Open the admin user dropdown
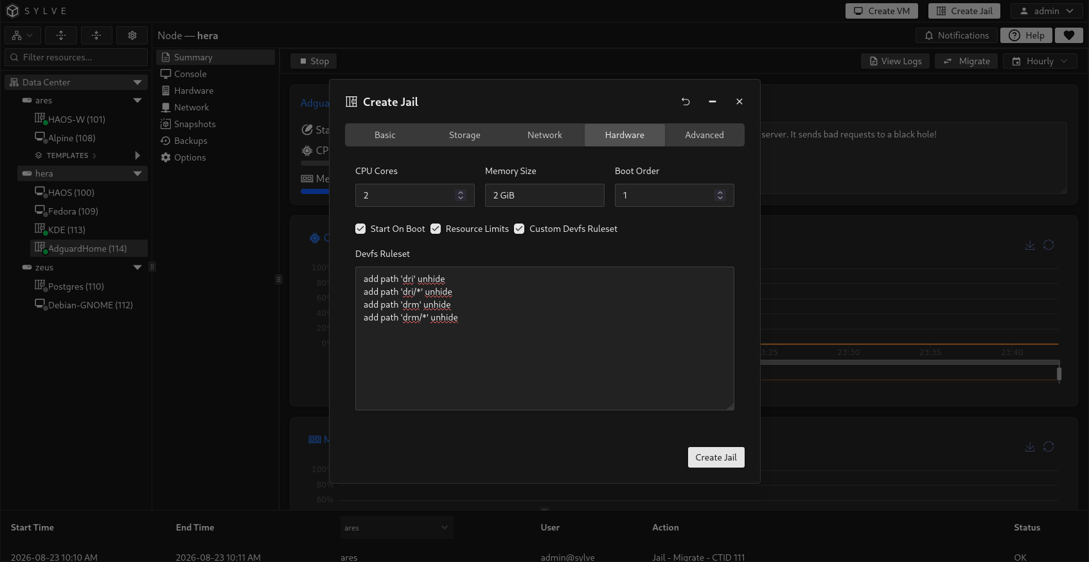This screenshot has height=562, width=1089. [1047, 11]
